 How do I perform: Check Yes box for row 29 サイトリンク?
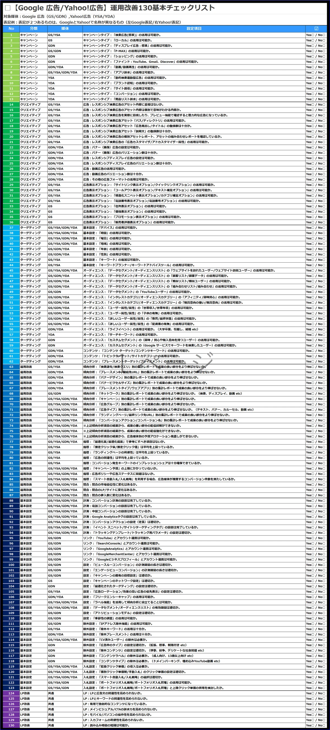313,185
